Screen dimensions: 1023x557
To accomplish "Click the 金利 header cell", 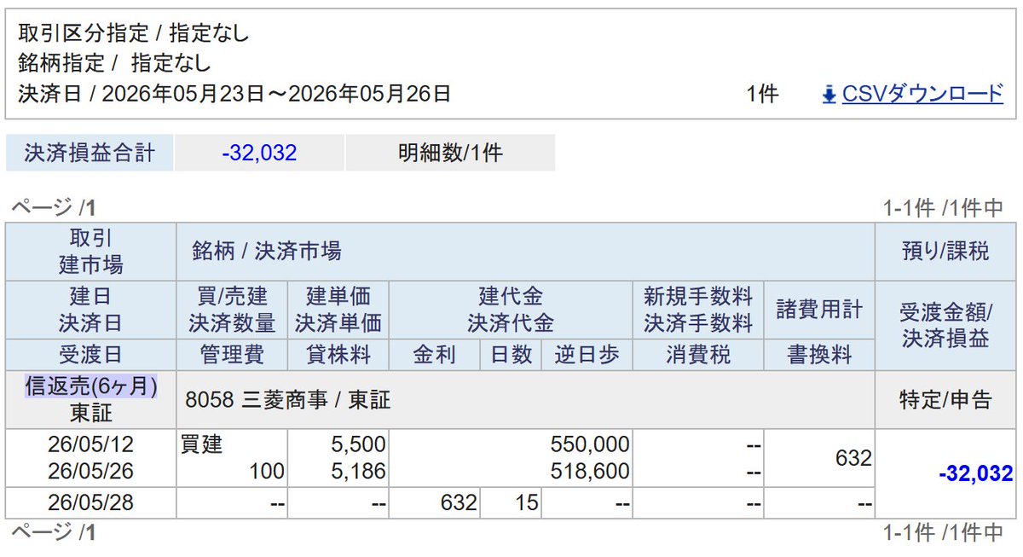I will point(435,355).
